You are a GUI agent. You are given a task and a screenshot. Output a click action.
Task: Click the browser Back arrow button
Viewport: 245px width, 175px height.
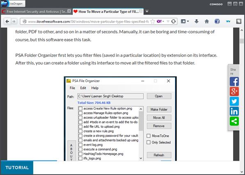7,21
